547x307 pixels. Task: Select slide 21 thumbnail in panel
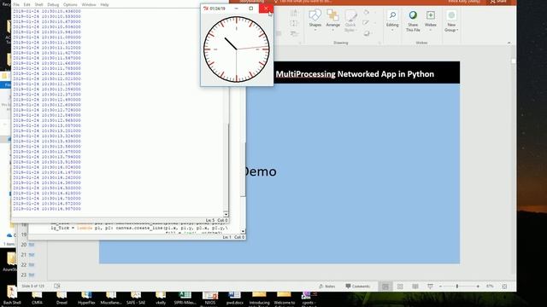tap(32, 255)
